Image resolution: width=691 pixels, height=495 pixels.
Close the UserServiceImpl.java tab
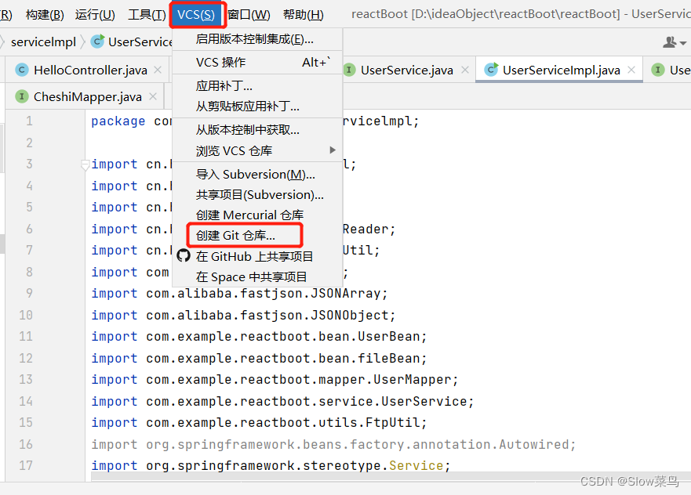[x=631, y=70]
